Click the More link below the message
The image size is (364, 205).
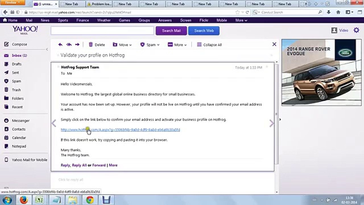coord(113,165)
